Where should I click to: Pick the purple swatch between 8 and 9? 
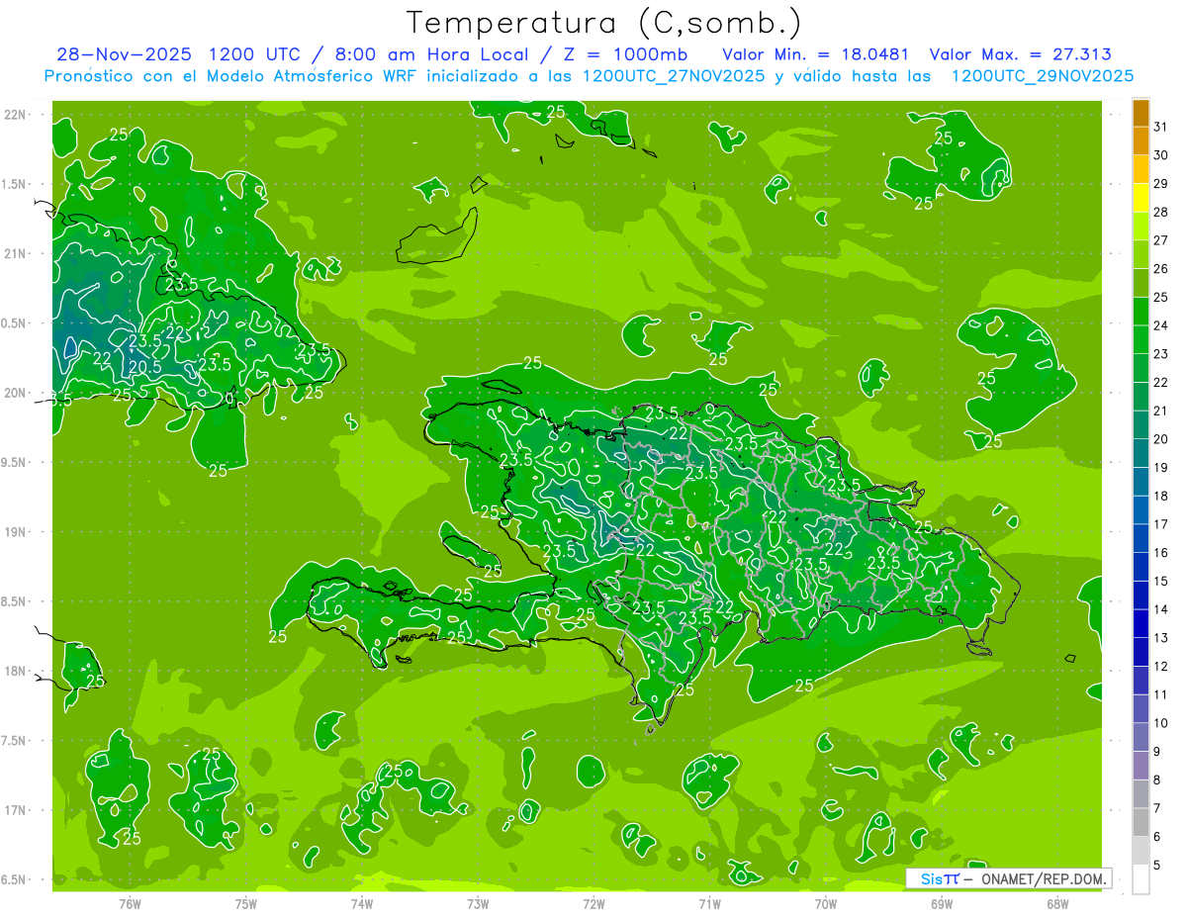point(1141,766)
